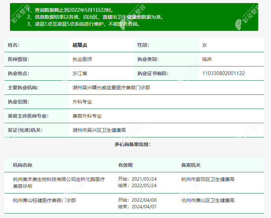Click the 执业证书编码 label
271x218 pixels.
click(x=153, y=73)
